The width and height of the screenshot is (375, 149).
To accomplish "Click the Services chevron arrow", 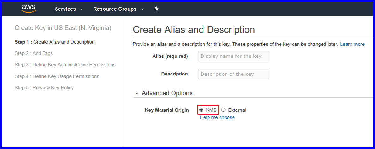I will 82,9.
